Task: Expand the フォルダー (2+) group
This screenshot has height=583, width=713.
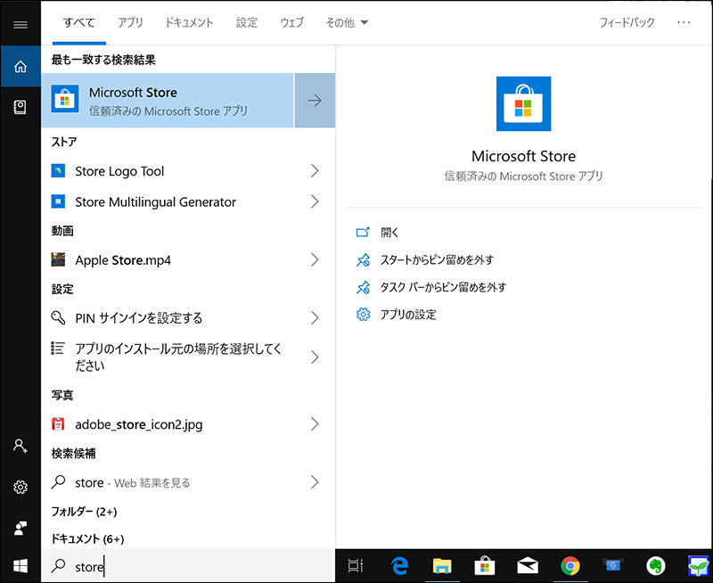Action: [84, 512]
